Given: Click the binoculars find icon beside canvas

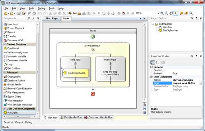Looking at the screenshot, I should (x=144, y=108).
